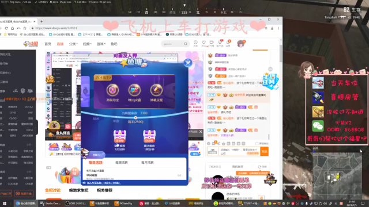The image size is (369, 207).
Task: Go to browser home page
Action: pos(13,28)
